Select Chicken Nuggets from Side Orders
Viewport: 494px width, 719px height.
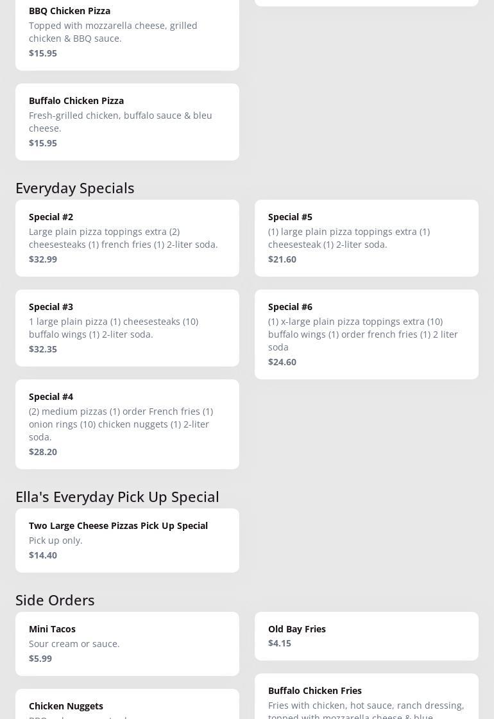pos(127,706)
